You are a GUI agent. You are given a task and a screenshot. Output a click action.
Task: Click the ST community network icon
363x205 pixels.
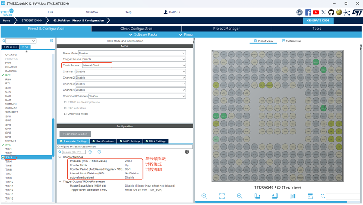point(347,12)
